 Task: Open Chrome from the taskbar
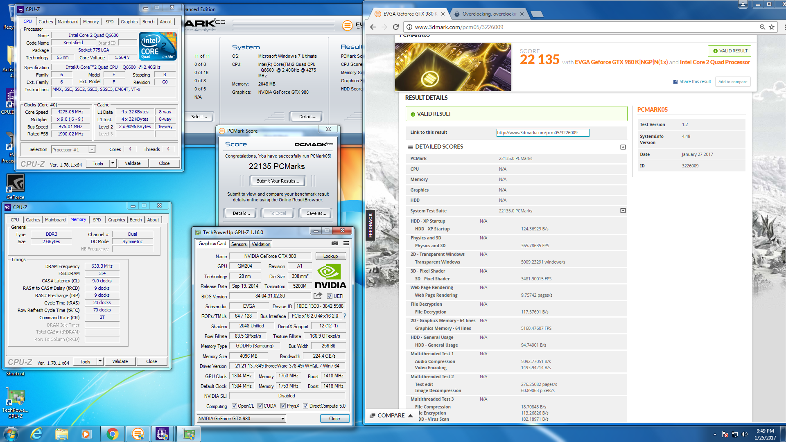(x=112, y=434)
